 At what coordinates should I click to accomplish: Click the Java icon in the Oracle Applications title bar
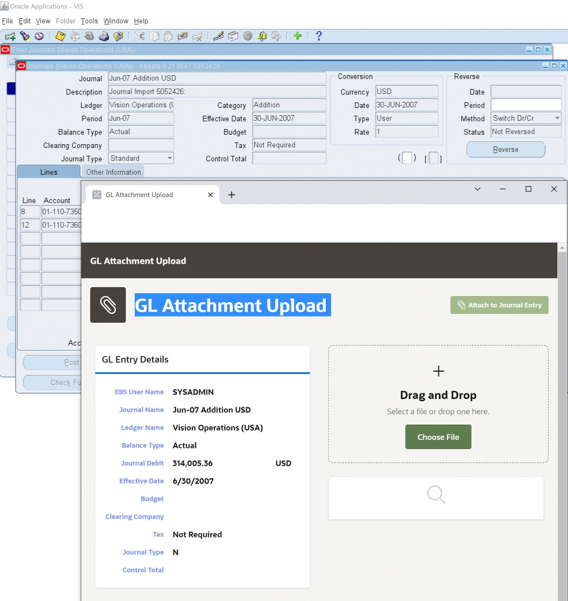(4, 6)
